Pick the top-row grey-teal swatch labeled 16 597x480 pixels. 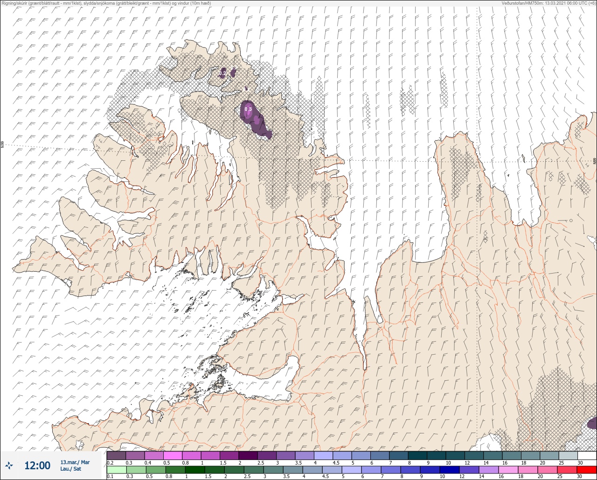pyautogui.click(x=512, y=455)
